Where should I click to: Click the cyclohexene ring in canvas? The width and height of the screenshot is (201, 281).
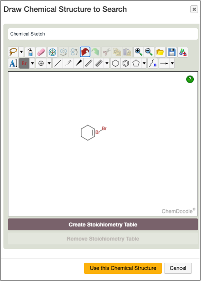[88, 132]
